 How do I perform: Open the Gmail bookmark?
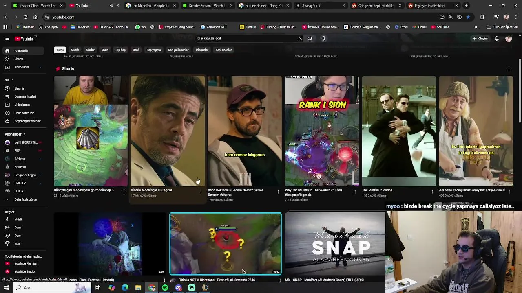click(x=419, y=27)
